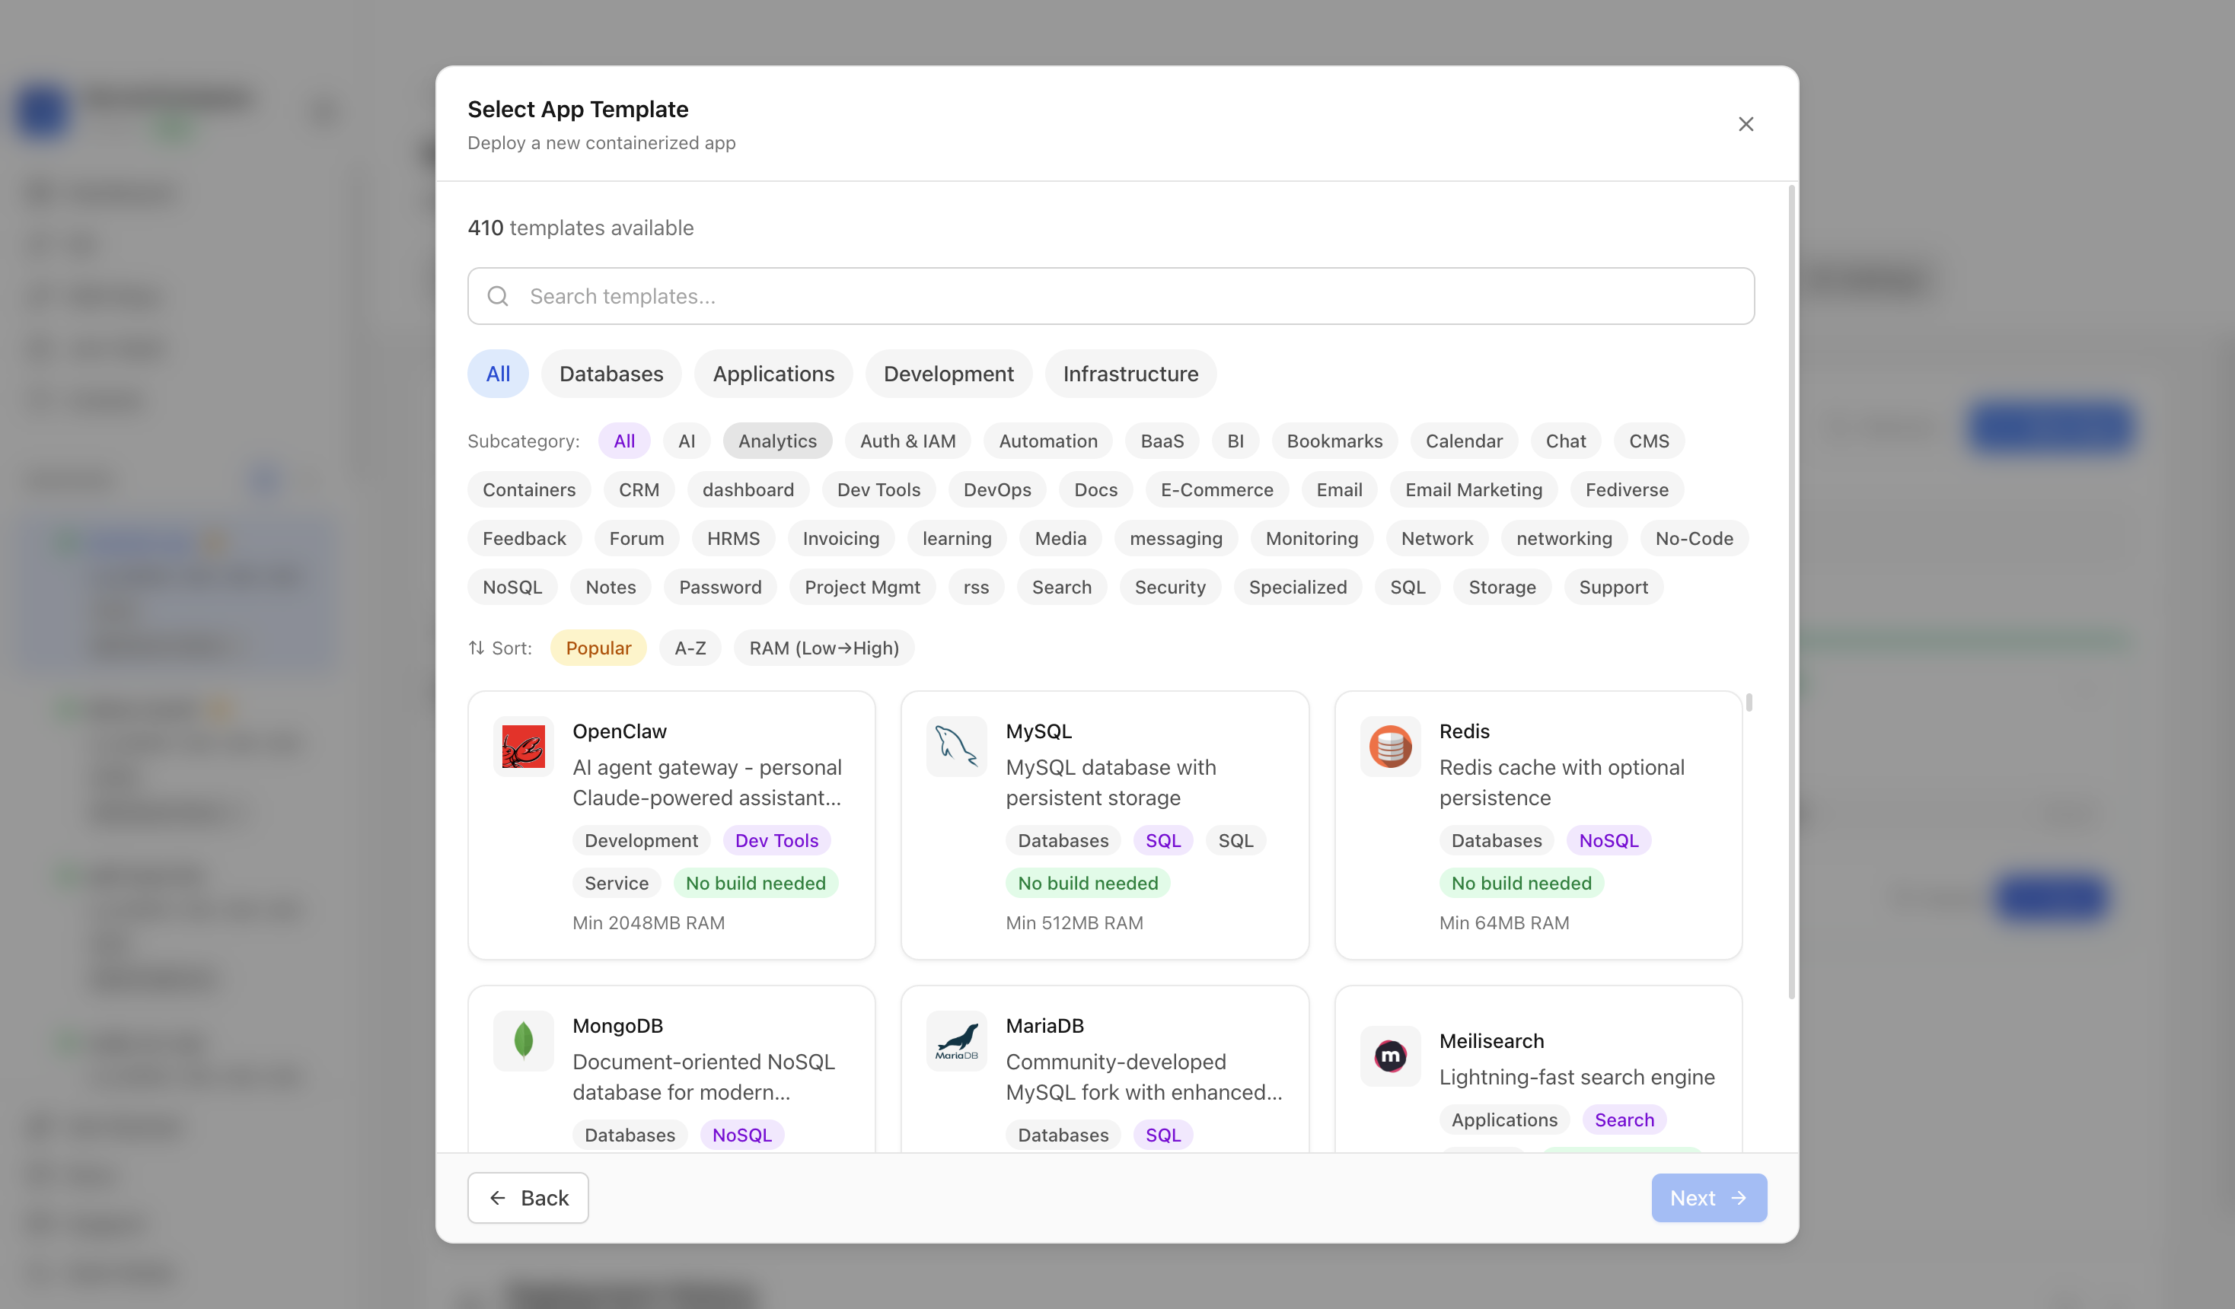The height and width of the screenshot is (1309, 2235).
Task: Filter by NoSQL subcategory chip
Action: pos(512,587)
